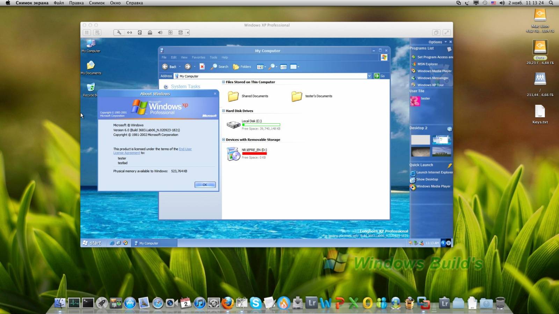Screen dimensions: 559x314
Task: Enter full screen mode for the VM window
Action: 447,32
